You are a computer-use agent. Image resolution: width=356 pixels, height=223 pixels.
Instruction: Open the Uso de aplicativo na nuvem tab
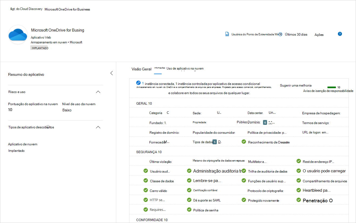(185, 68)
